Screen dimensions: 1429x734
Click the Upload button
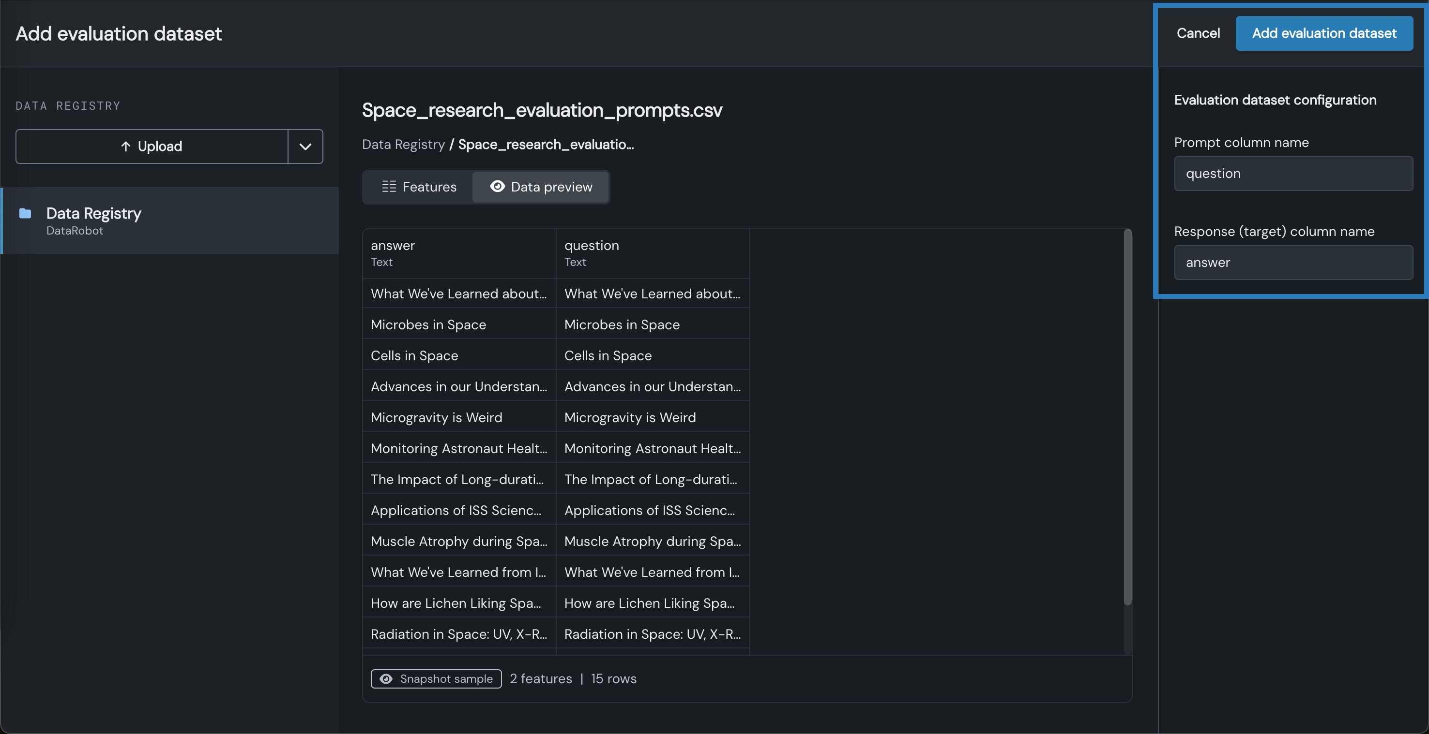click(x=152, y=146)
